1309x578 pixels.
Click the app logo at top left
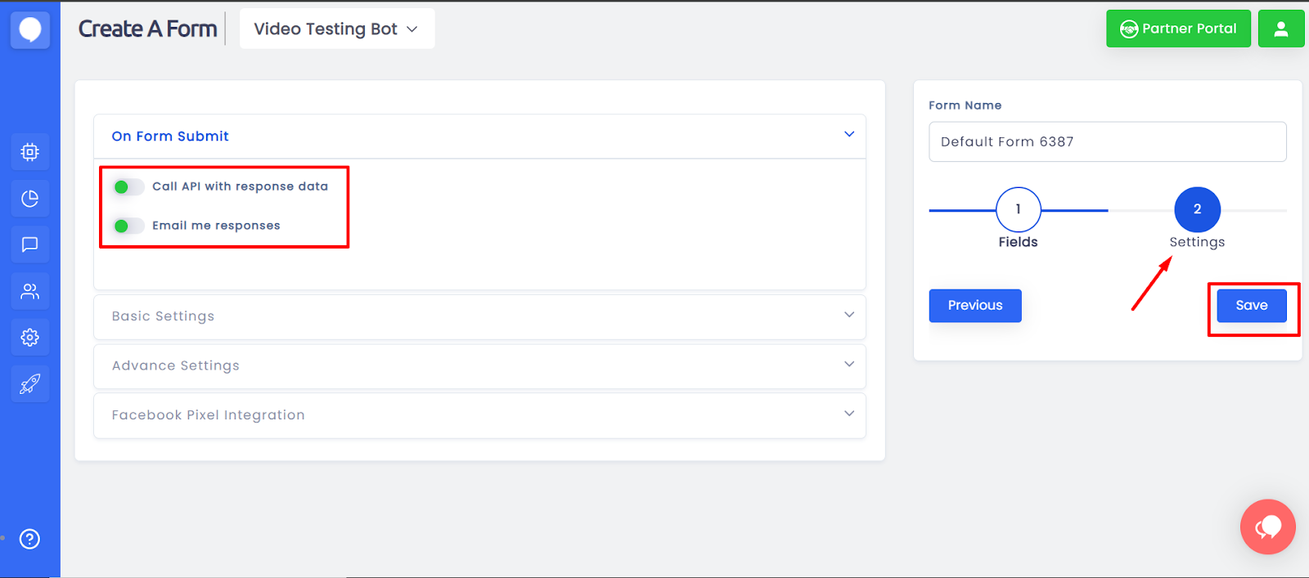click(x=30, y=30)
